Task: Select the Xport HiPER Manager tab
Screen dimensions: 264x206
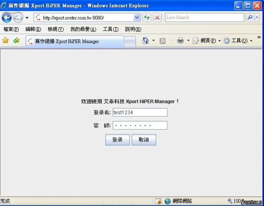Action: pyautogui.click(x=75, y=41)
